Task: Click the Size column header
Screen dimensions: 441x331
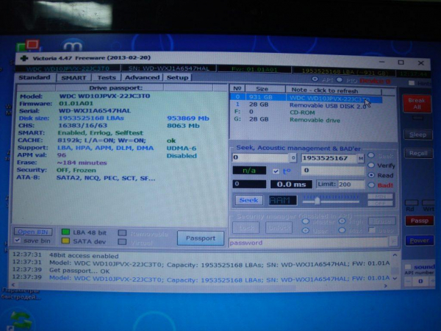Action: point(265,89)
